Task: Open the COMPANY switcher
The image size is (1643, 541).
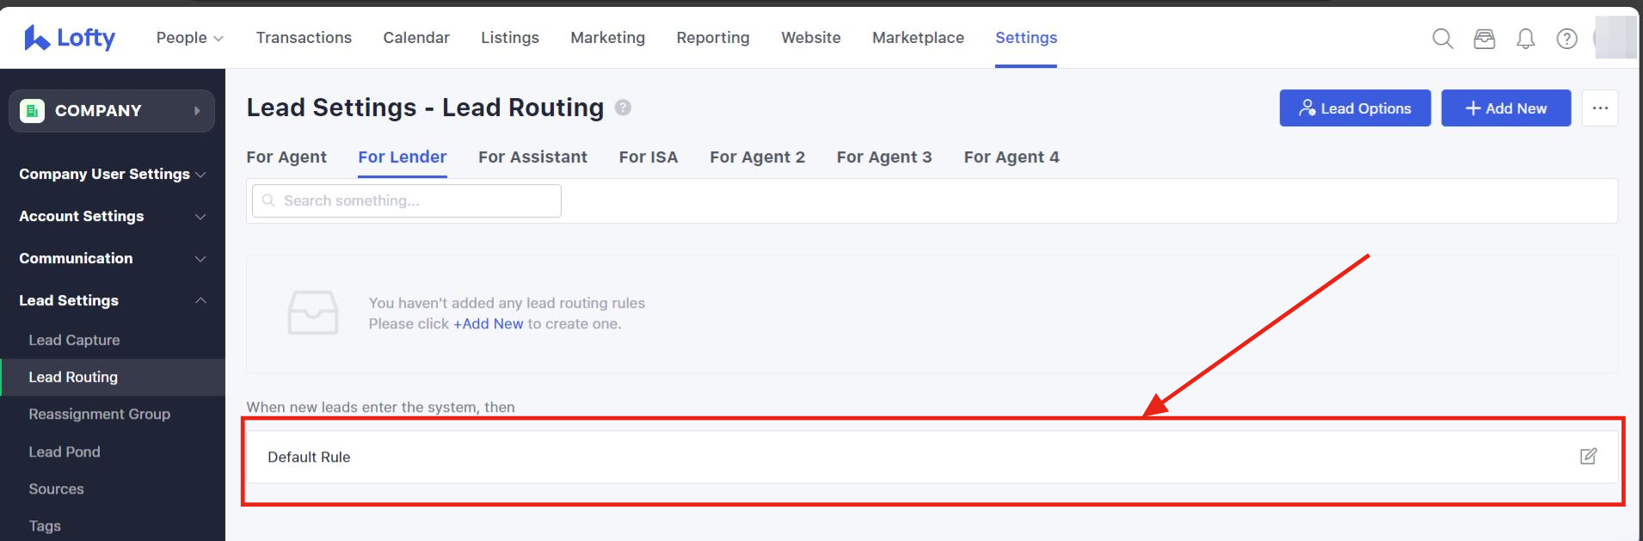Action: 112,111
